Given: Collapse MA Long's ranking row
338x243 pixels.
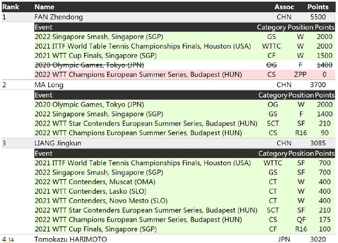Looking at the screenshot, I should pos(169,85).
